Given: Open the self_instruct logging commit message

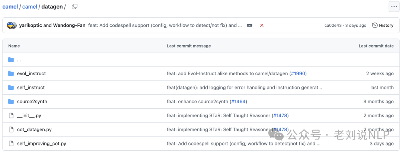Looking at the screenshot, I should pyautogui.click(x=244, y=88).
